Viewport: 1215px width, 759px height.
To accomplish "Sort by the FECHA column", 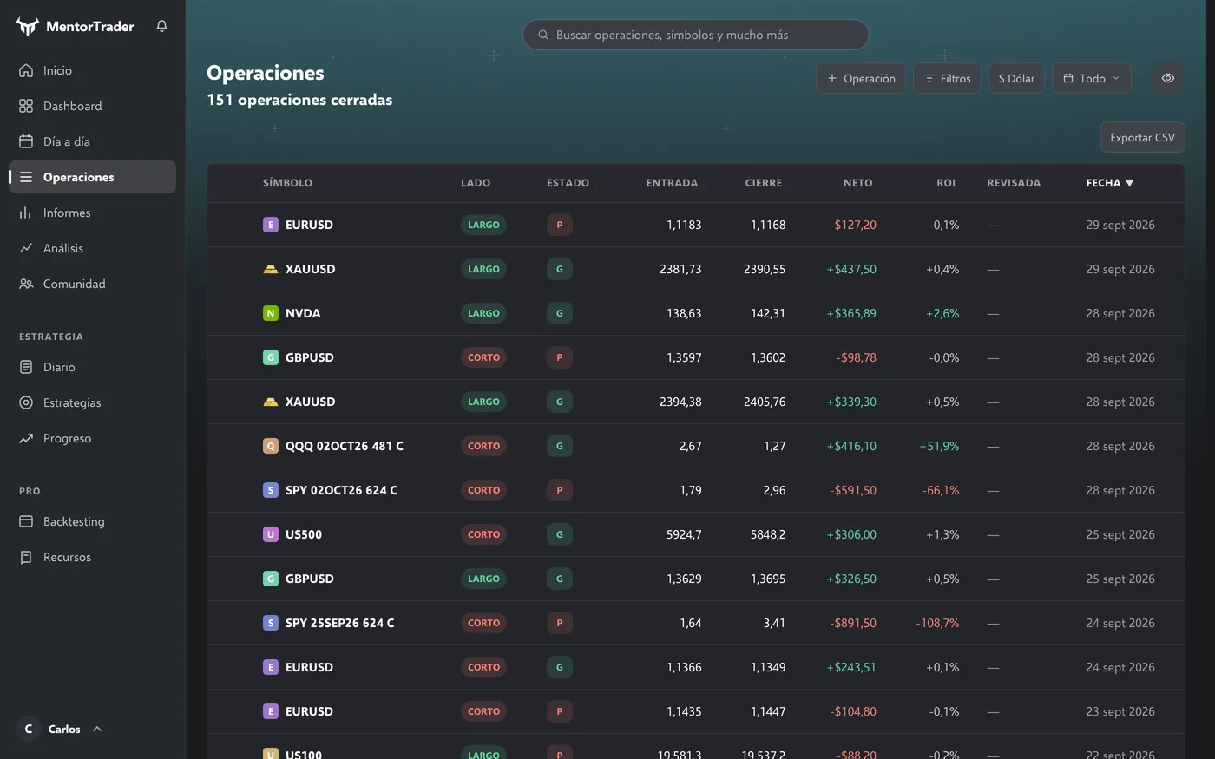I will pos(1110,183).
